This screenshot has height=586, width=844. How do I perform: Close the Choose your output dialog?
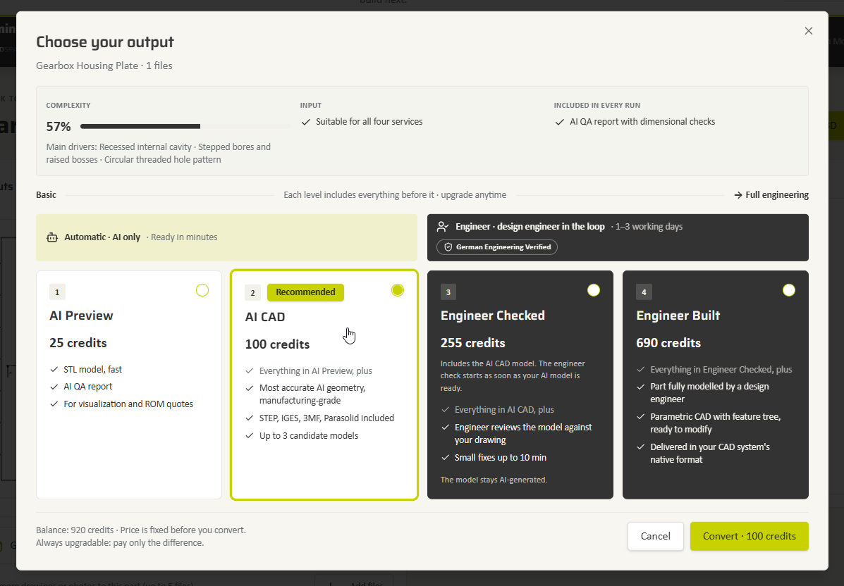[x=809, y=31]
